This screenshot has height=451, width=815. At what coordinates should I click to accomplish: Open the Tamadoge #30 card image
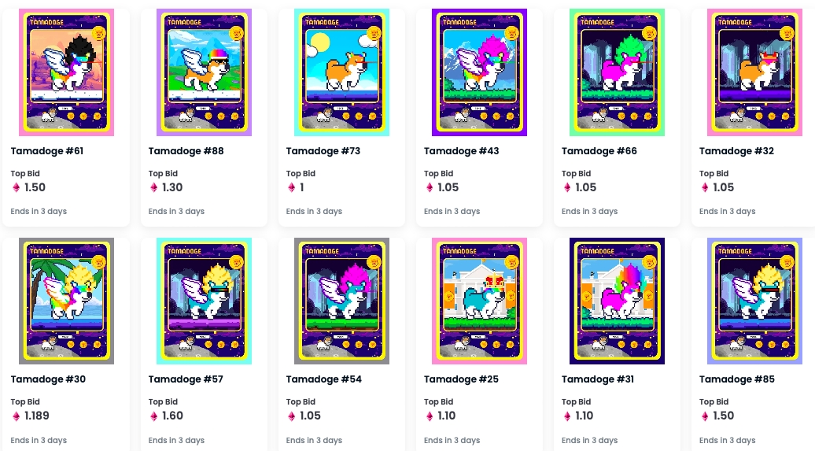(67, 301)
